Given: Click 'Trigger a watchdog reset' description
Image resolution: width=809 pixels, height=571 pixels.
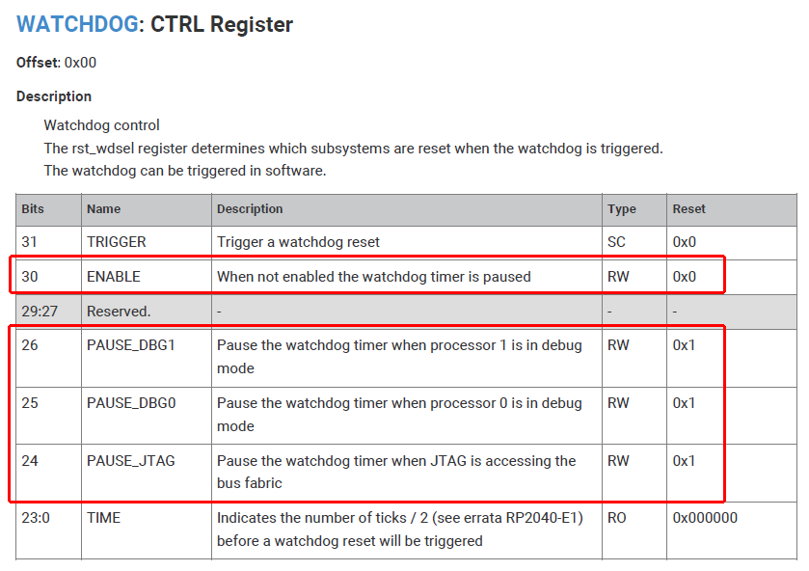Looking at the screenshot, I should click(x=298, y=241).
